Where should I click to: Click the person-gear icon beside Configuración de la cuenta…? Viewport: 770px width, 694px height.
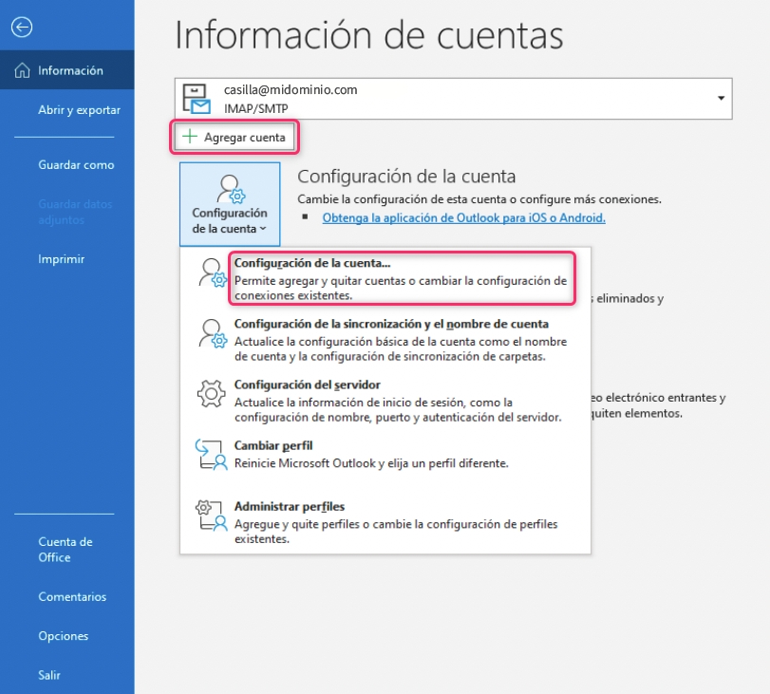[x=211, y=272]
